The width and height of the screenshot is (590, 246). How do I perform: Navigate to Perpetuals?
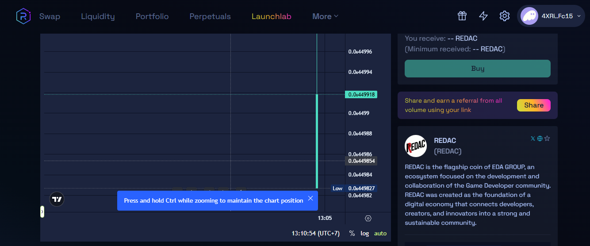pos(210,16)
